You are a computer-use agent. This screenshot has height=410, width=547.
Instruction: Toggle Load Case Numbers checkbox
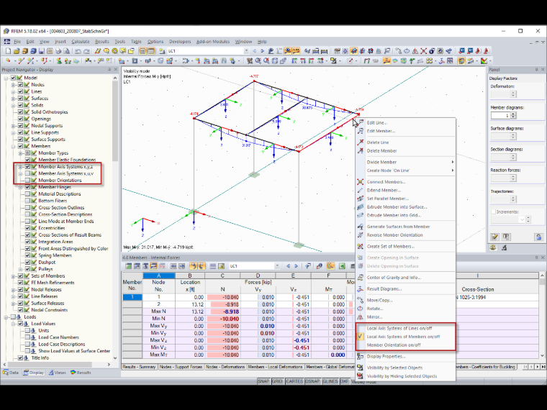tap(27, 337)
